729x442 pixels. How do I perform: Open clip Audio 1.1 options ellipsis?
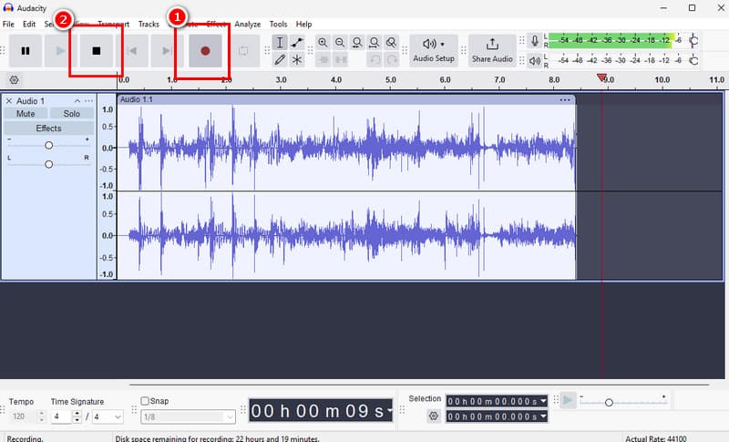coord(565,100)
